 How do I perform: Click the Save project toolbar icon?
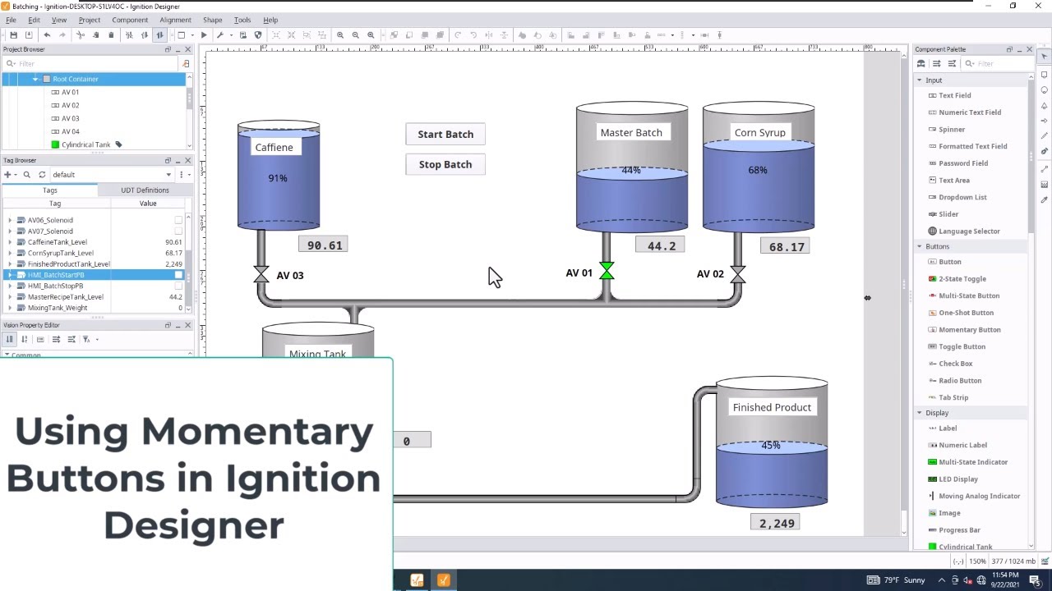click(13, 35)
